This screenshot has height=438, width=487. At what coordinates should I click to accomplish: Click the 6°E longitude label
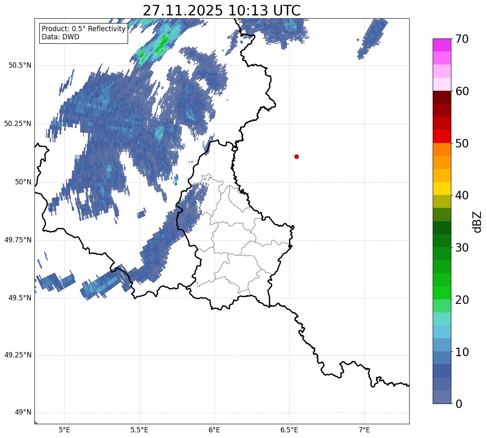(214, 429)
